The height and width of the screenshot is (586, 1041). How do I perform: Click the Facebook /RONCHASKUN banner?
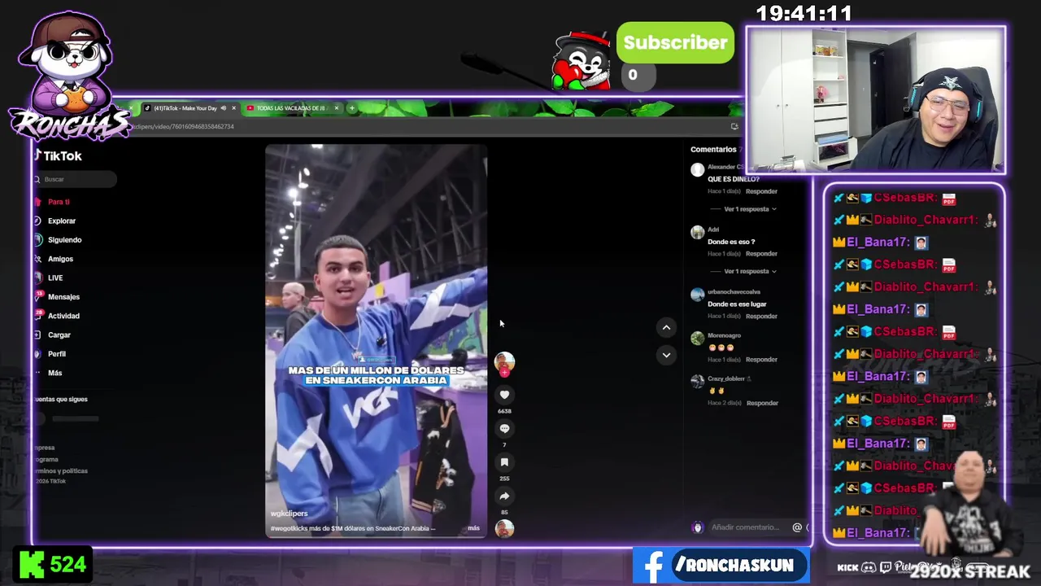pyautogui.click(x=721, y=566)
